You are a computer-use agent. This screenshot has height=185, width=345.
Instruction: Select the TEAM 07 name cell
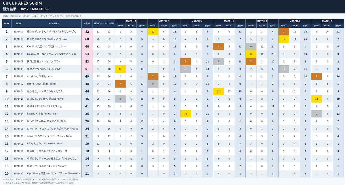pyautogui.click(x=19, y=32)
